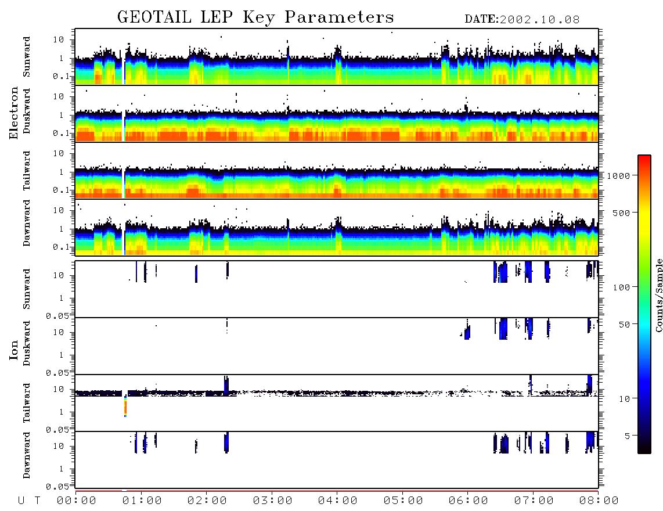This screenshot has width=663, height=511.
Task: Click the Ion 'Duskward' panel label
Action: point(27,343)
